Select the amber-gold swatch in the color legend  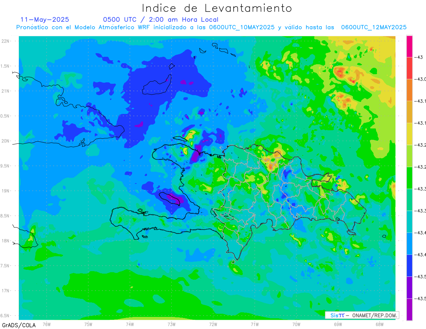click(x=409, y=112)
